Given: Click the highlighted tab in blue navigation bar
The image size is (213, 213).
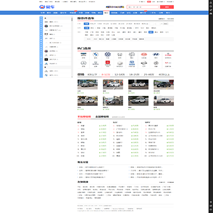Looking at the screenshot, I should (106, 12).
